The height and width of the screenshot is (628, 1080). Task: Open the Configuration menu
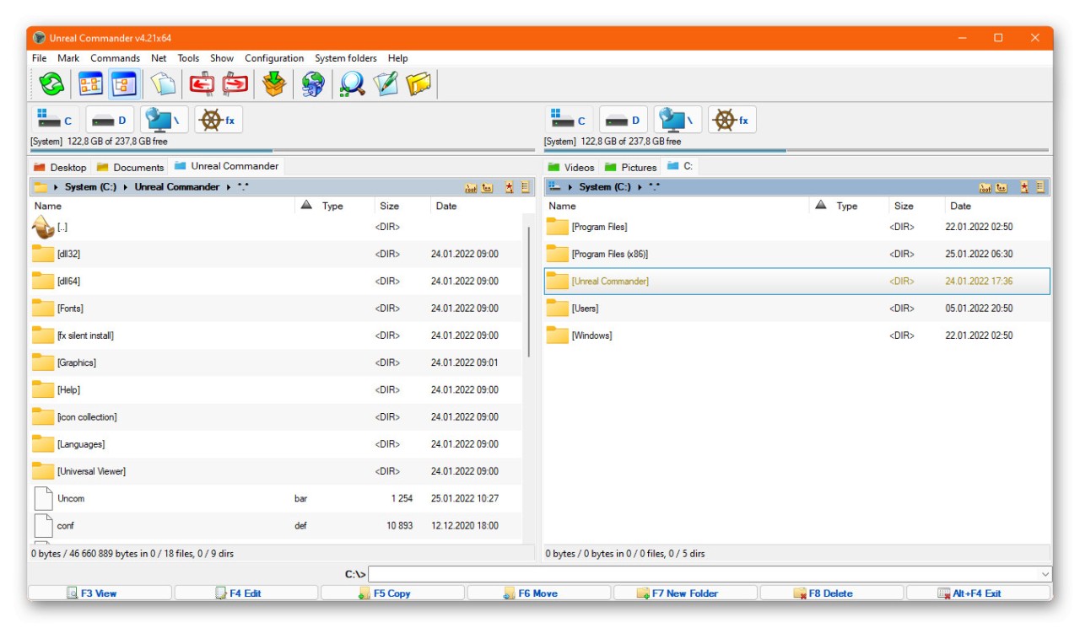tap(273, 58)
